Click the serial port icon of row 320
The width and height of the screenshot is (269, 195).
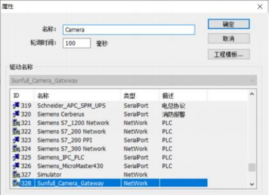coord(16,114)
